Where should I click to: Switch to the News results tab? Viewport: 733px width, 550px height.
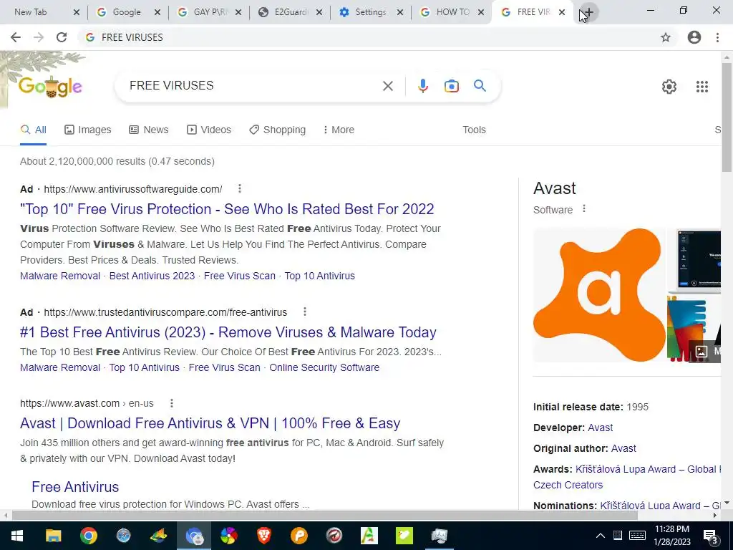click(149, 130)
